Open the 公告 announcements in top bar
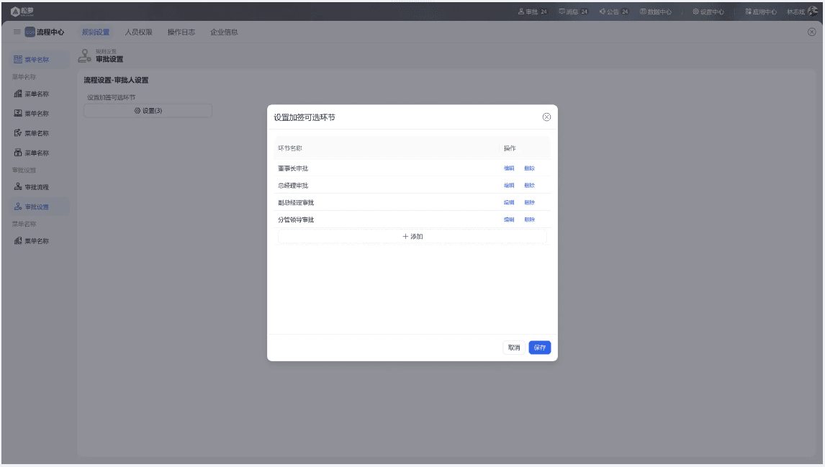The width and height of the screenshot is (825, 467). [614, 12]
